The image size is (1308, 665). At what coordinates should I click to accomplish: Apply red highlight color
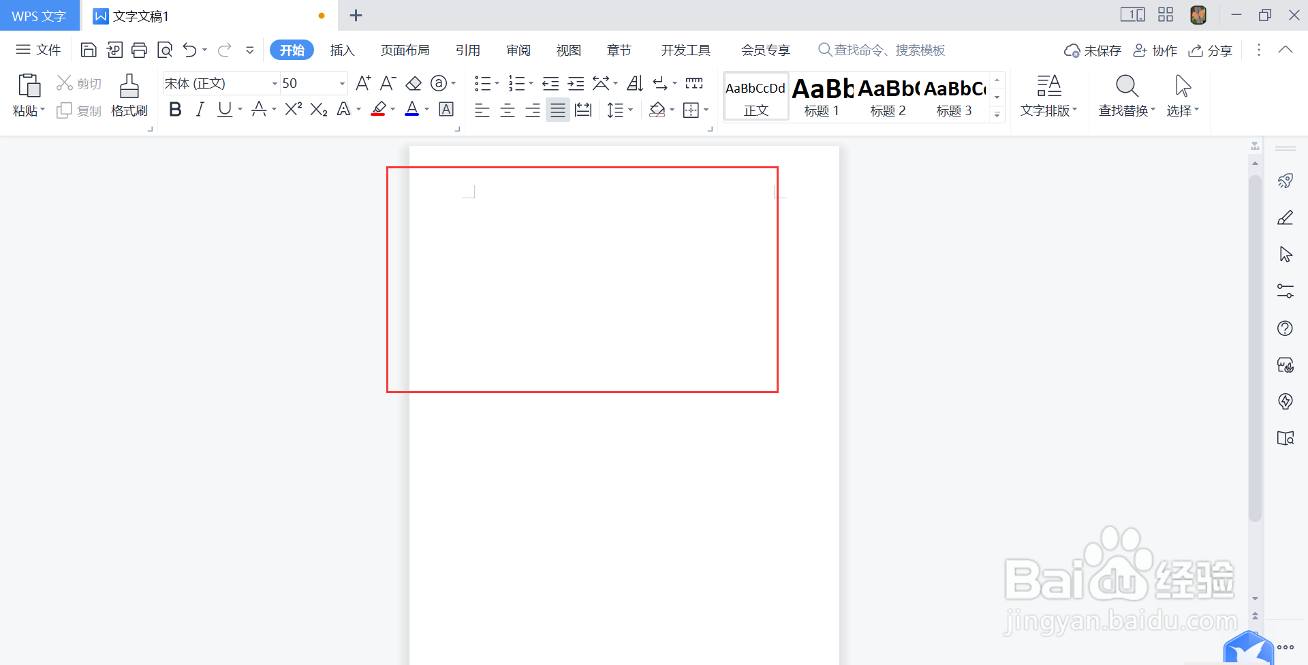(379, 109)
